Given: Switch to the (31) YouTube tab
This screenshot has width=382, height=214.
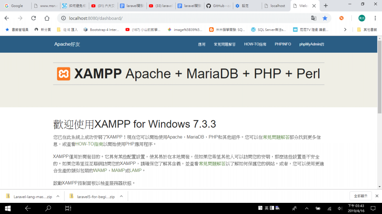Looking at the screenshot, I should click(103, 6).
